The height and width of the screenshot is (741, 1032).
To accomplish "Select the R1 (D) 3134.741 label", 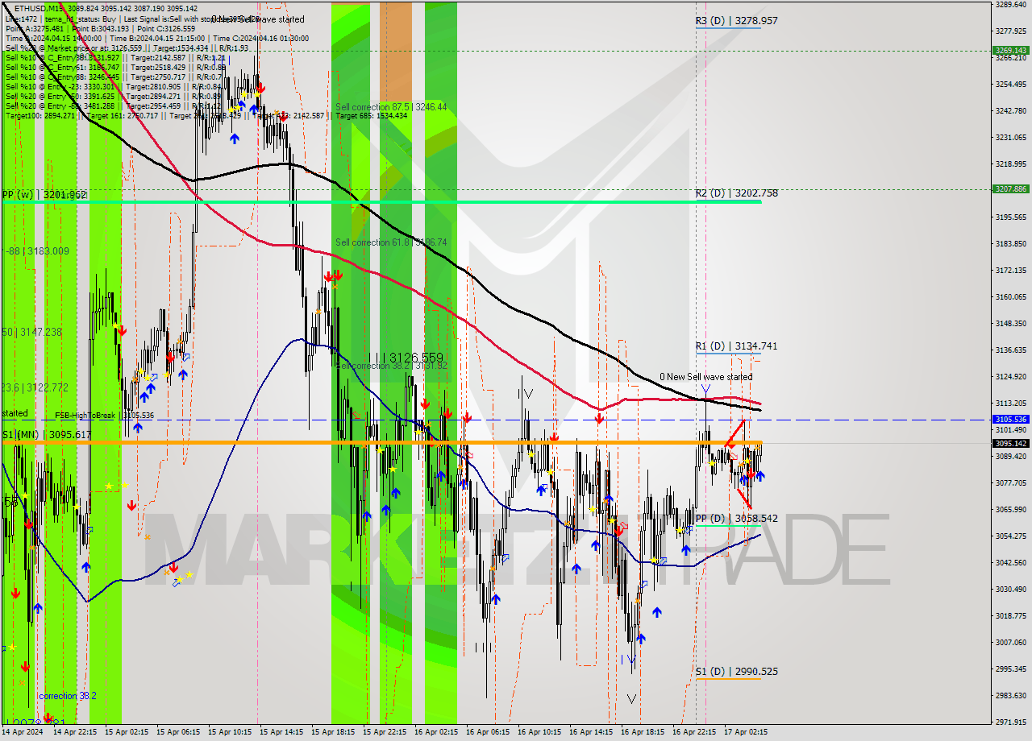I will click(737, 346).
